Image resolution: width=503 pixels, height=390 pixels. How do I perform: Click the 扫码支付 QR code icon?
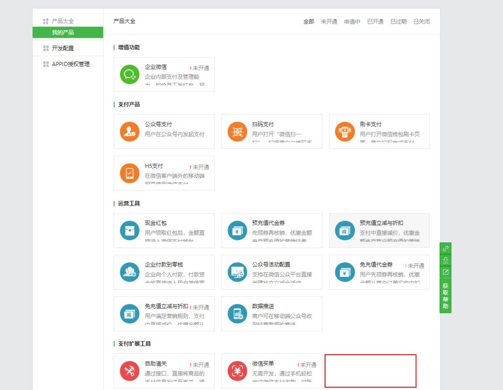pos(238,131)
